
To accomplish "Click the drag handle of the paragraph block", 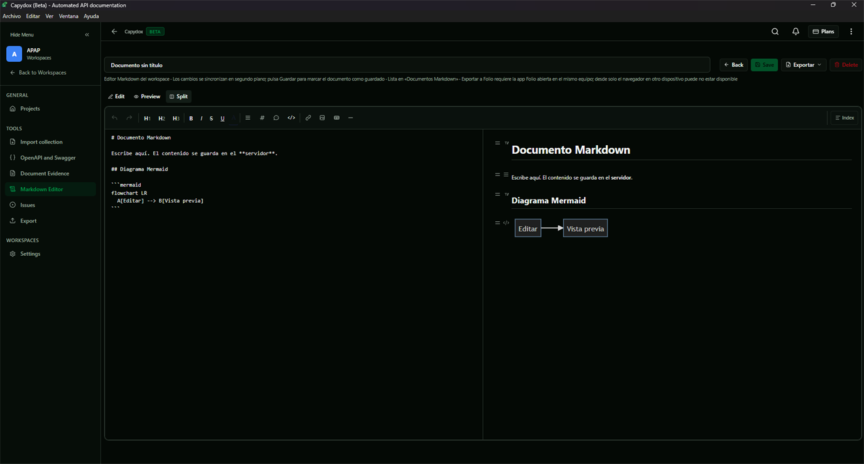I will (497, 175).
